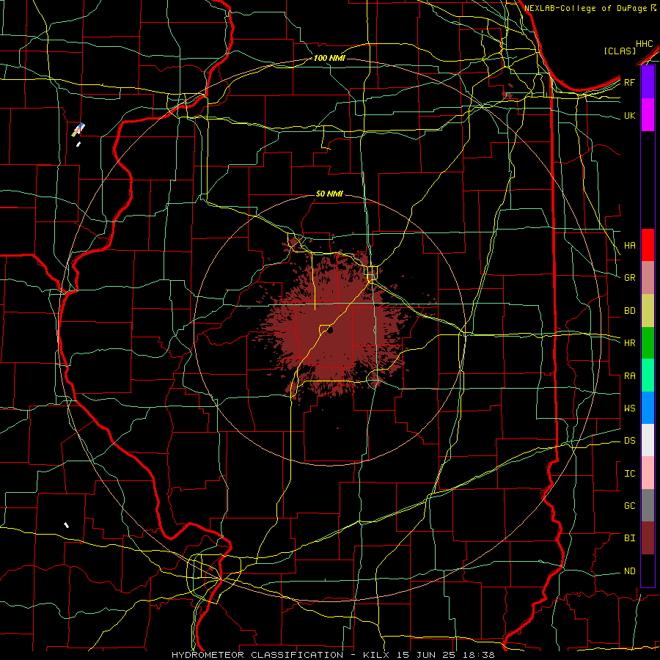Viewport: 660px width, 660px height.
Task: Click the HA legend label text
Action: [630, 246]
